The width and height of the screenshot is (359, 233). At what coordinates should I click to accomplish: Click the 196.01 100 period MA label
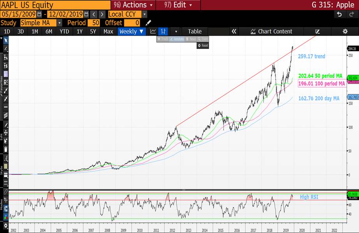(x=322, y=84)
